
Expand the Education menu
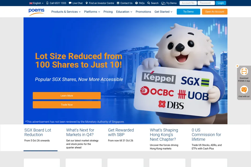coord(124,12)
